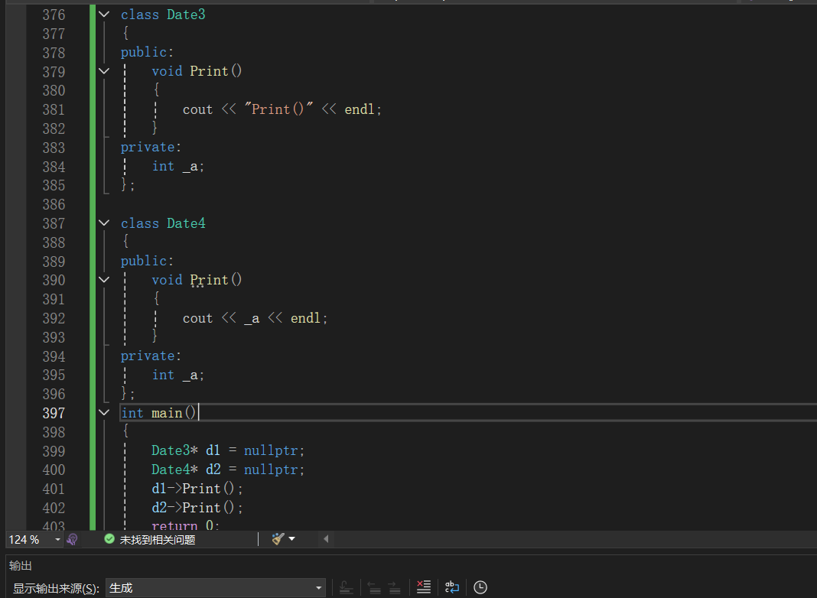Toggle word wrap in output panel

pyautogui.click(x=452, y=587)
